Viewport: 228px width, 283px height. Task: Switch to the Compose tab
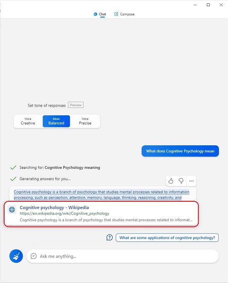coord(124,14)
